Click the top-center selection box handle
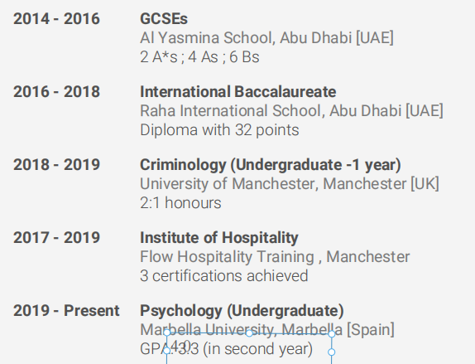 tap(249, 333)
